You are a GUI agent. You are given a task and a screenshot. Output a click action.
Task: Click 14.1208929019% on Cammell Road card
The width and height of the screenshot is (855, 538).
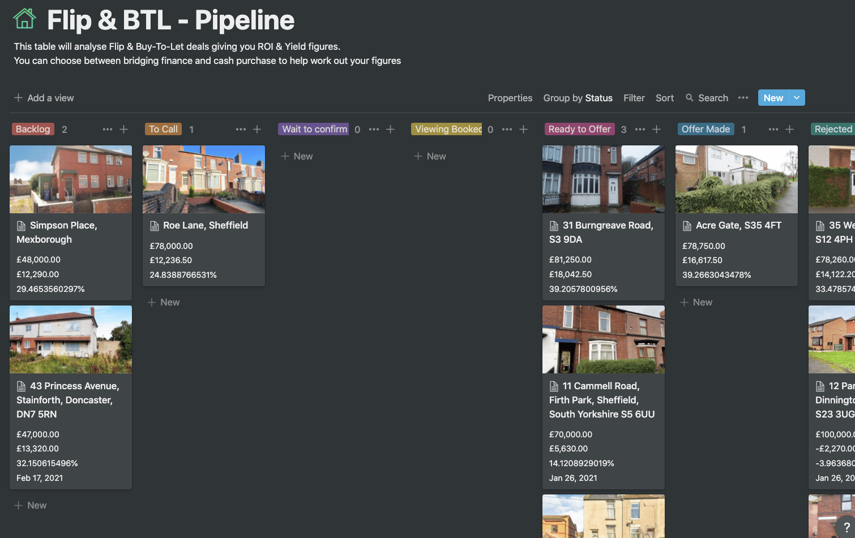[582, 463]
